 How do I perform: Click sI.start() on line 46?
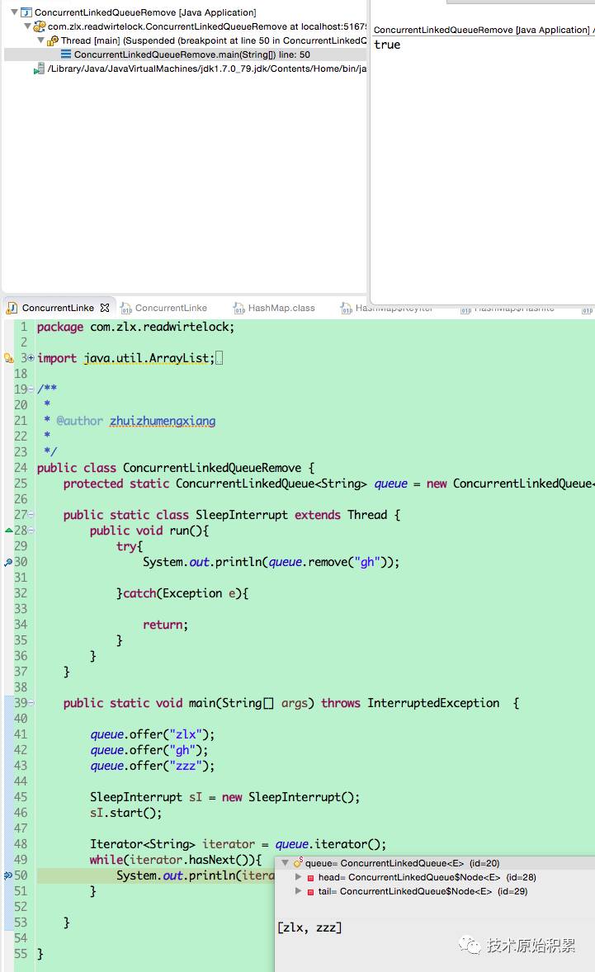[125, 813]
